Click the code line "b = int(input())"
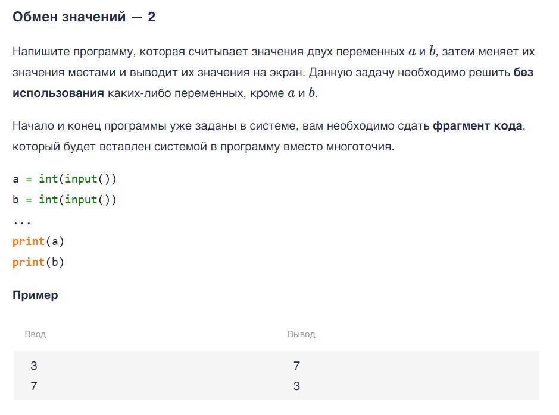The width and height of the screenshot is (559, 415). 64,199
